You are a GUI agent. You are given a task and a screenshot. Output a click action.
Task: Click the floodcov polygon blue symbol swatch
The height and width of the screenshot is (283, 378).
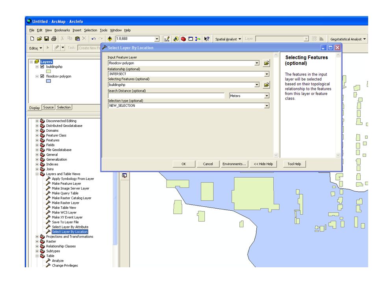pos(48,81)
